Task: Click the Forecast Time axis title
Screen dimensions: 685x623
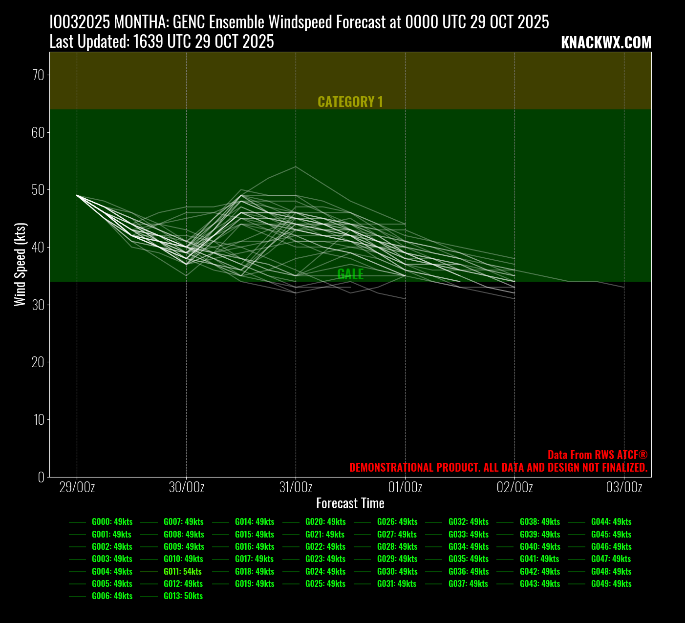Action: 350,503
